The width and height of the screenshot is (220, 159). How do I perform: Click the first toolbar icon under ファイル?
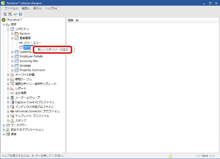point(5,14)
